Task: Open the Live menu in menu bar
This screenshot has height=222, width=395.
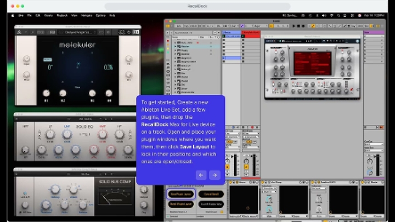Action: tap(21, 15)
